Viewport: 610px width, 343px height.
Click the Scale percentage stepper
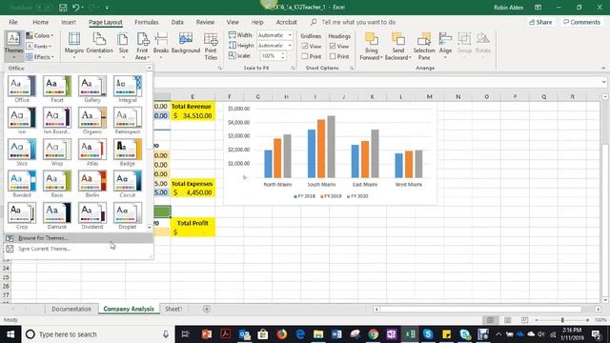click(x=283, y=56)
